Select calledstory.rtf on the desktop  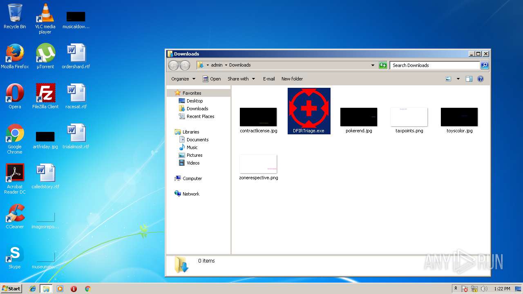point(45,176)
